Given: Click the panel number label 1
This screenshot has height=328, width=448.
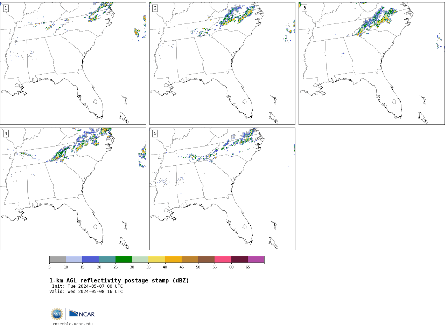Looking at the screenshot, I should [x=6, y=8].
